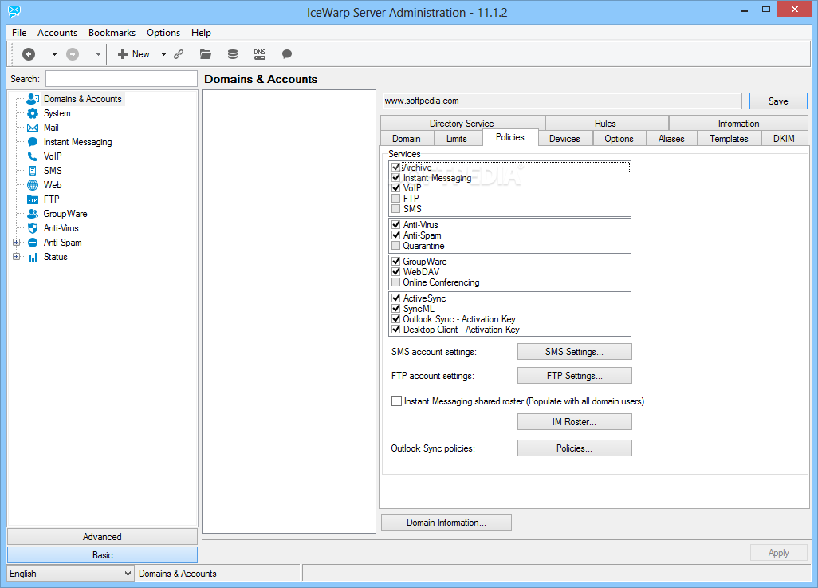Screen dimensions: 818x588
Task: Click the www.softpedia.com domain name field
Action: tap(562, 101)
